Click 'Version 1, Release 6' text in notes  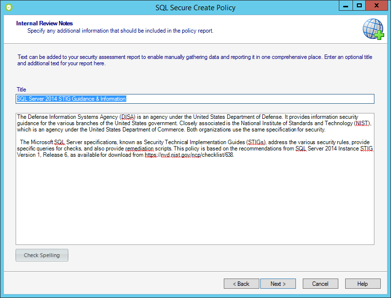[x=42, y=155]
